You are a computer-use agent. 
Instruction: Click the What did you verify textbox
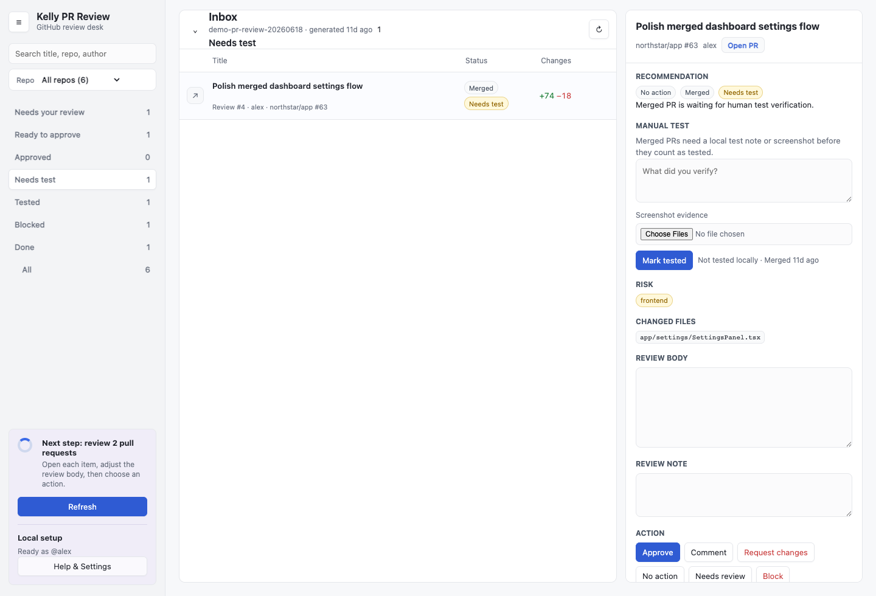pos(743,181)
